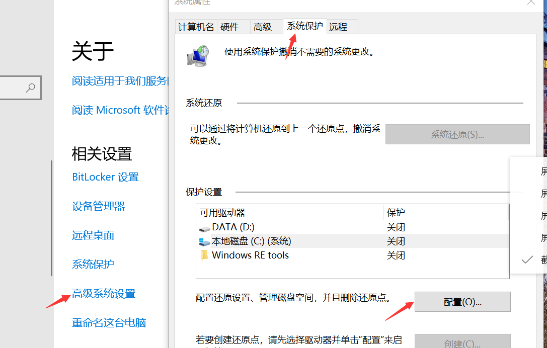Click the search magnifier icon in Settings
This screenshot has width=547, height=348.
[x=31, y=88]
